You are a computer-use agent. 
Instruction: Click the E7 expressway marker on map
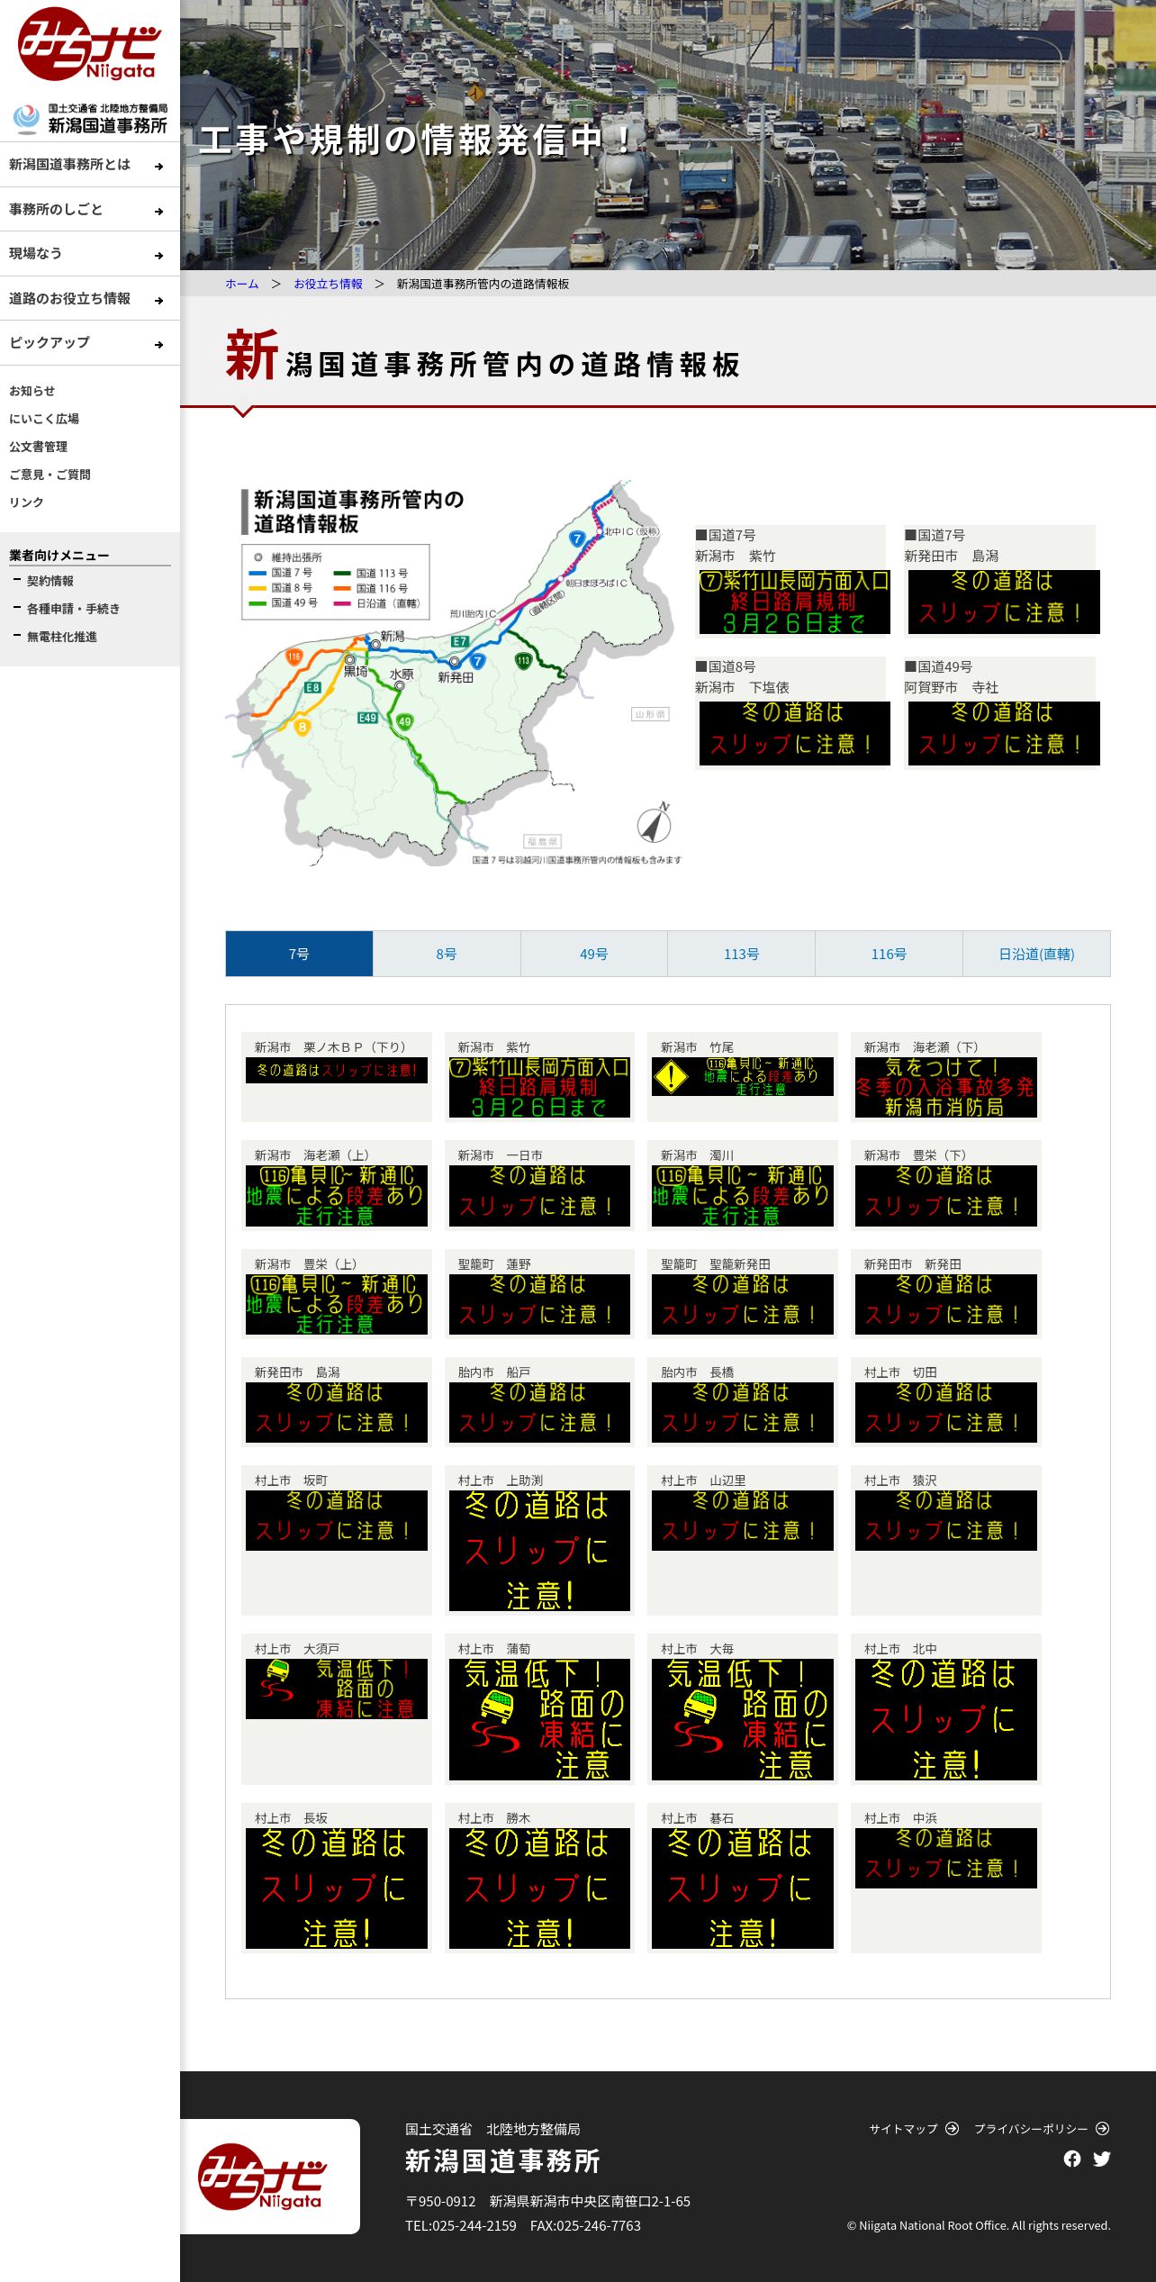click(460, 641)
